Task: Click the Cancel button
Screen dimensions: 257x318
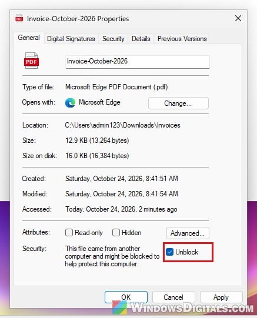Action: coord(173,297)
